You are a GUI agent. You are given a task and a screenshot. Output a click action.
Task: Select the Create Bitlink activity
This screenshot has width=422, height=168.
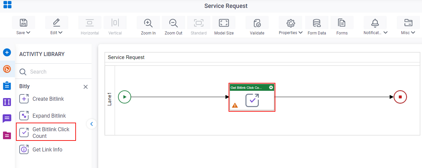click(x=42, y=99)
